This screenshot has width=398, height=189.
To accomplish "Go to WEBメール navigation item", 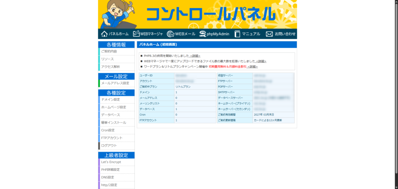I will click(x=181, y=34).
